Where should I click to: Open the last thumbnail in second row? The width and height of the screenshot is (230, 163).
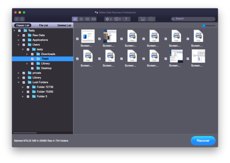[x=198, y=56]
